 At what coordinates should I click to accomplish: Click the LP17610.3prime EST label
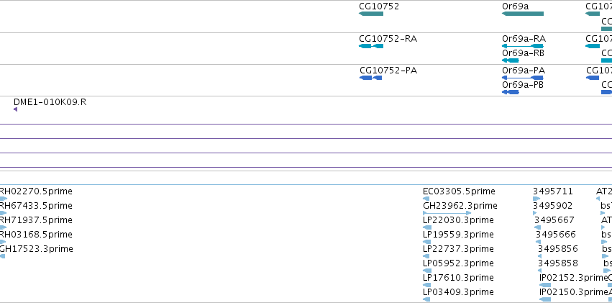(x=458, y=278)
